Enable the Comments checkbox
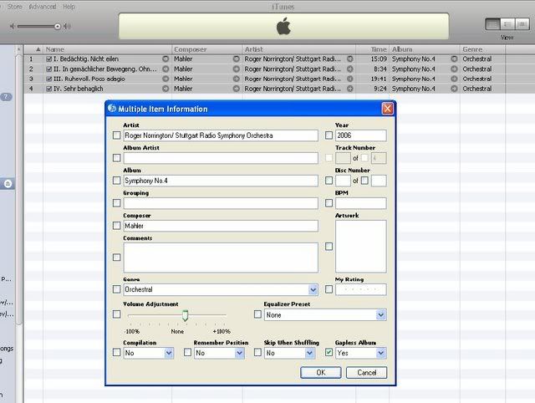 117,258
